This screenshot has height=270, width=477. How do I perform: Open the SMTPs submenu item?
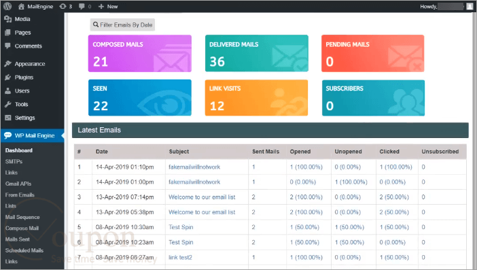pyautogui.click(x=14, y=161)
